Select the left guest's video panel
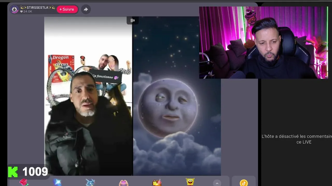Viewport: 332px width, 186px height. click(88, 96)
